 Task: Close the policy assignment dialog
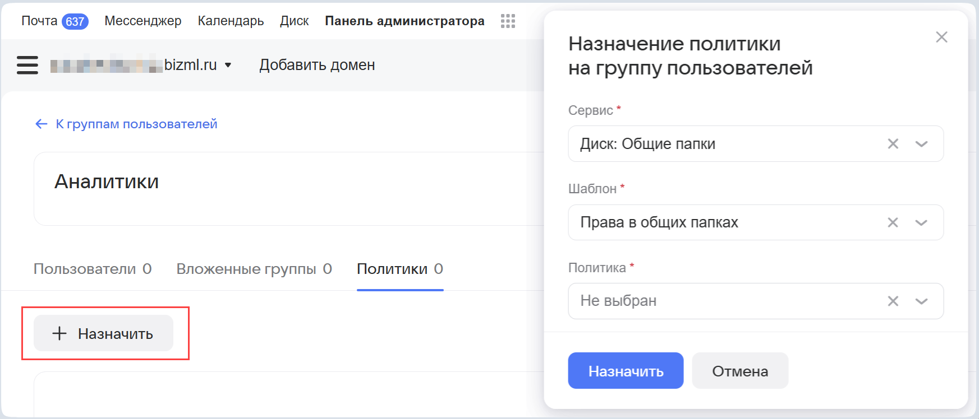(x=941, y=38)
